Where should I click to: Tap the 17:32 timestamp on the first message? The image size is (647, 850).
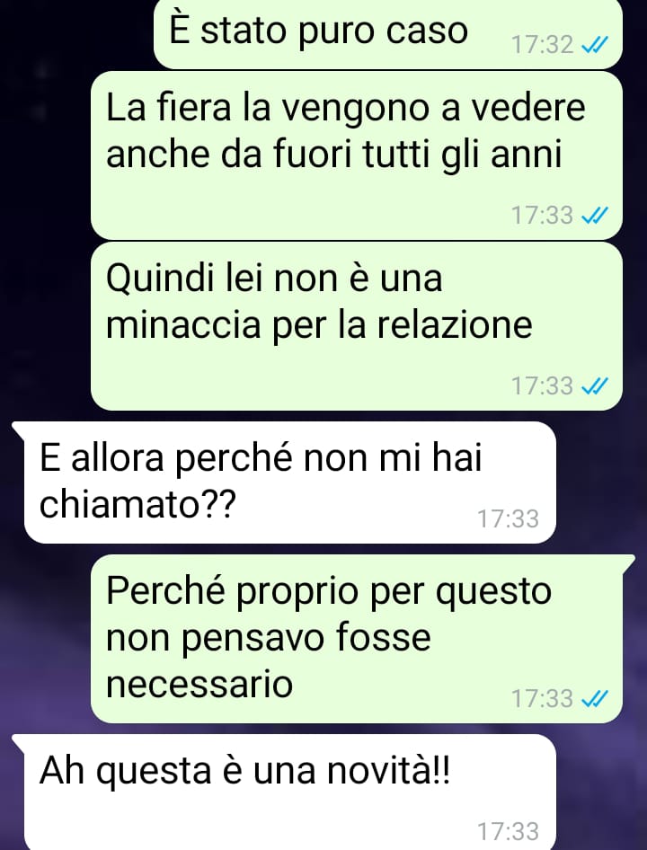pyautogui.click(x=543, y=45)
